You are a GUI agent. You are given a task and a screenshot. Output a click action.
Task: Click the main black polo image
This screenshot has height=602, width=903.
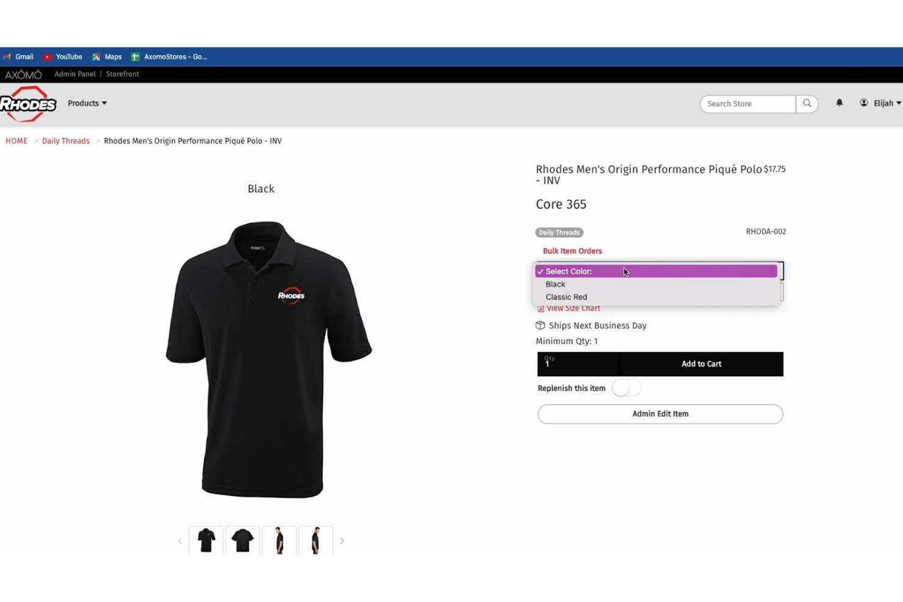pos(268,360)
